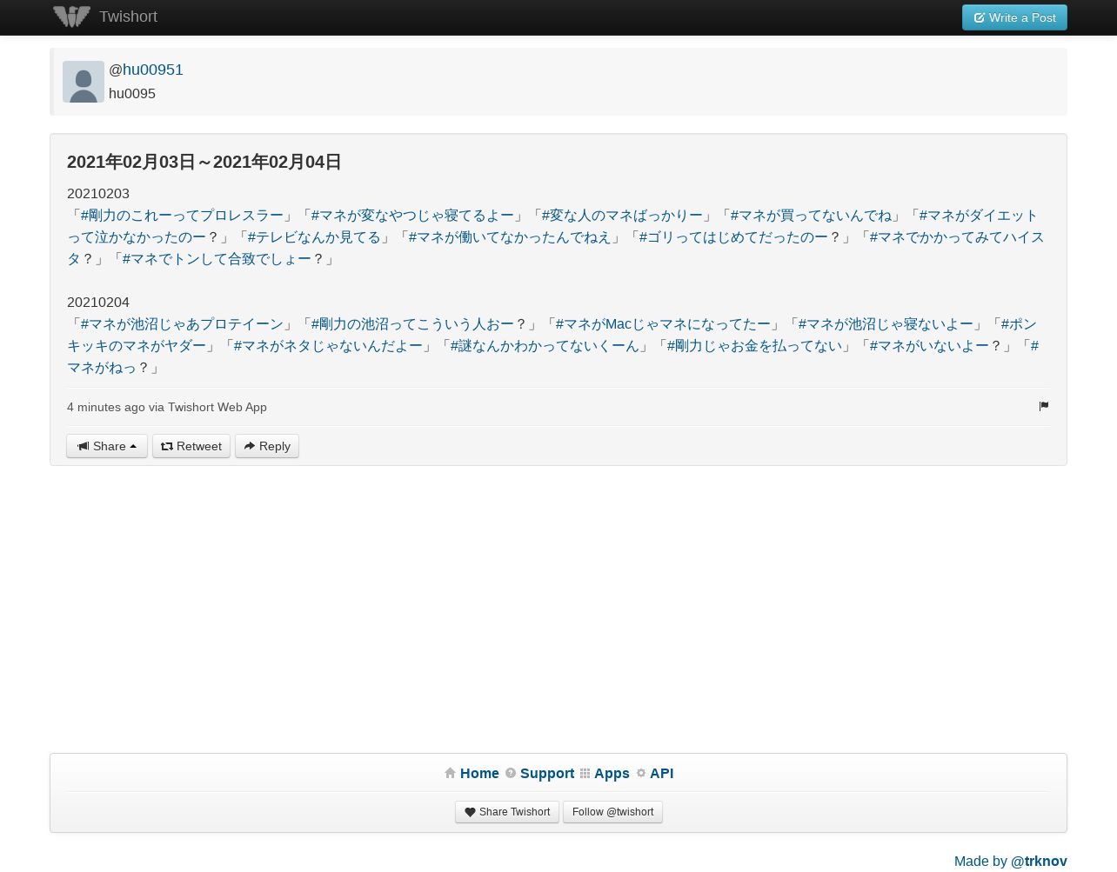Image resolution: width=1117 pixels, height=872 pixels.
Task: Open hashtag #剛力じゃお金を払ってない
Action: pos(754,346)
